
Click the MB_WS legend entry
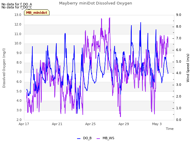[105, 138]
